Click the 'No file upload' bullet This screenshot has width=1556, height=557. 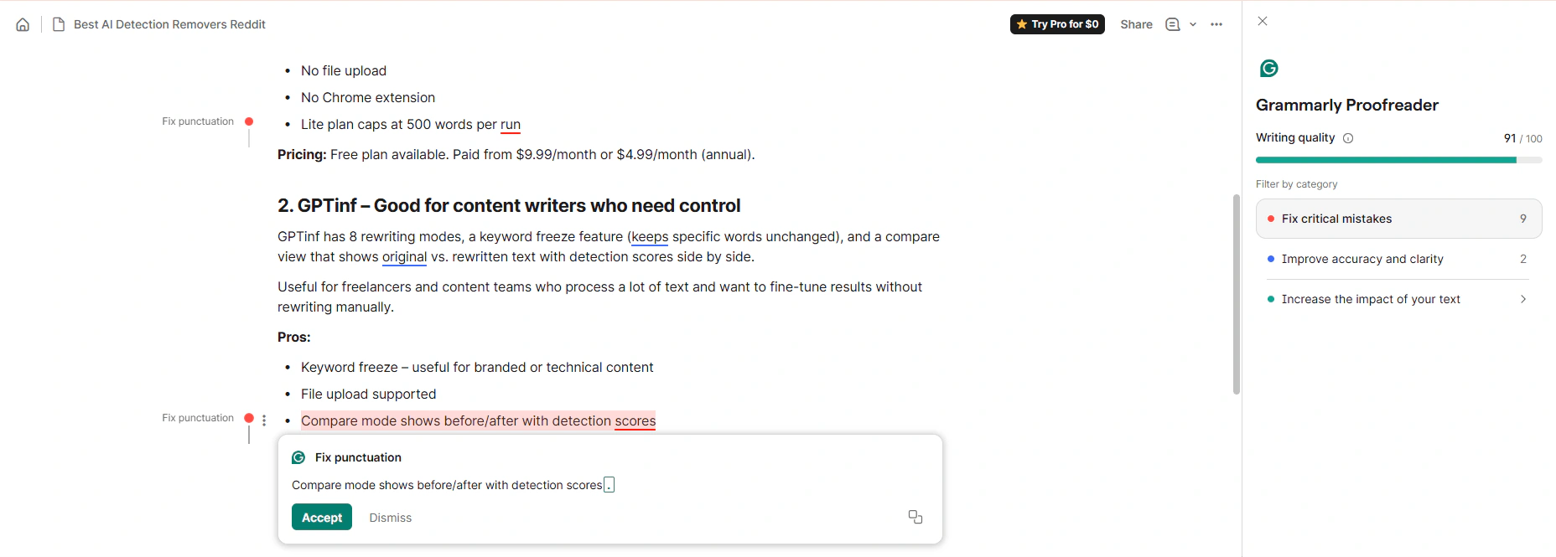pyautogui.click(x=344, y=71)
